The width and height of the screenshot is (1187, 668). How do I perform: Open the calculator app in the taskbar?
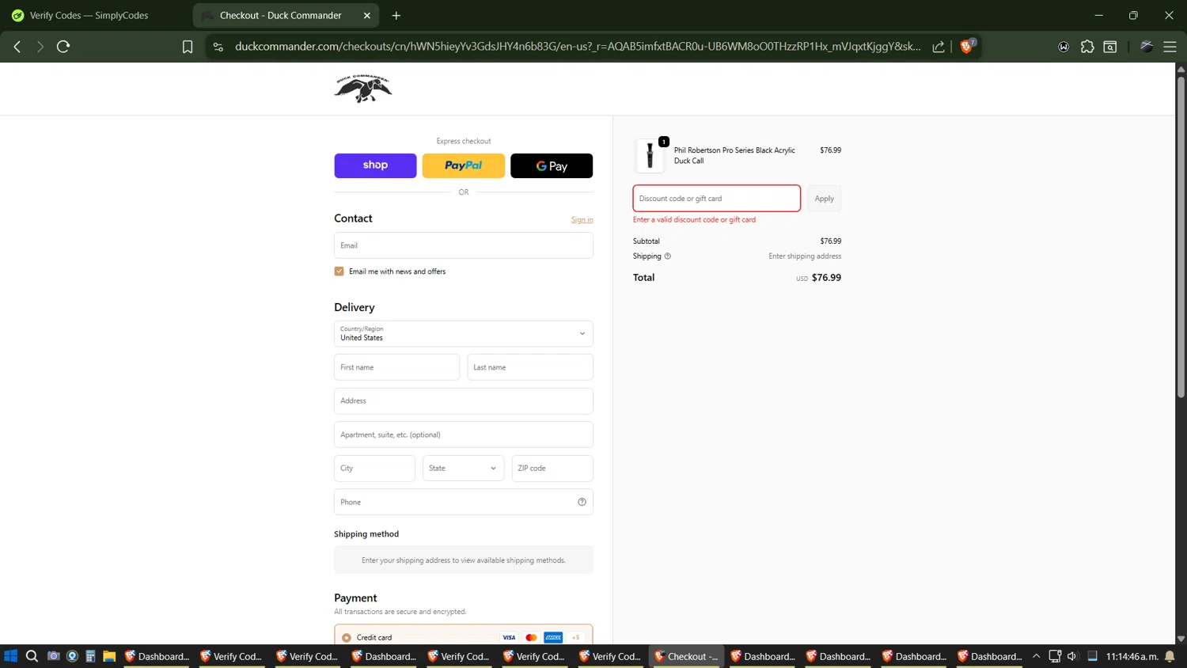click(90, 656)
